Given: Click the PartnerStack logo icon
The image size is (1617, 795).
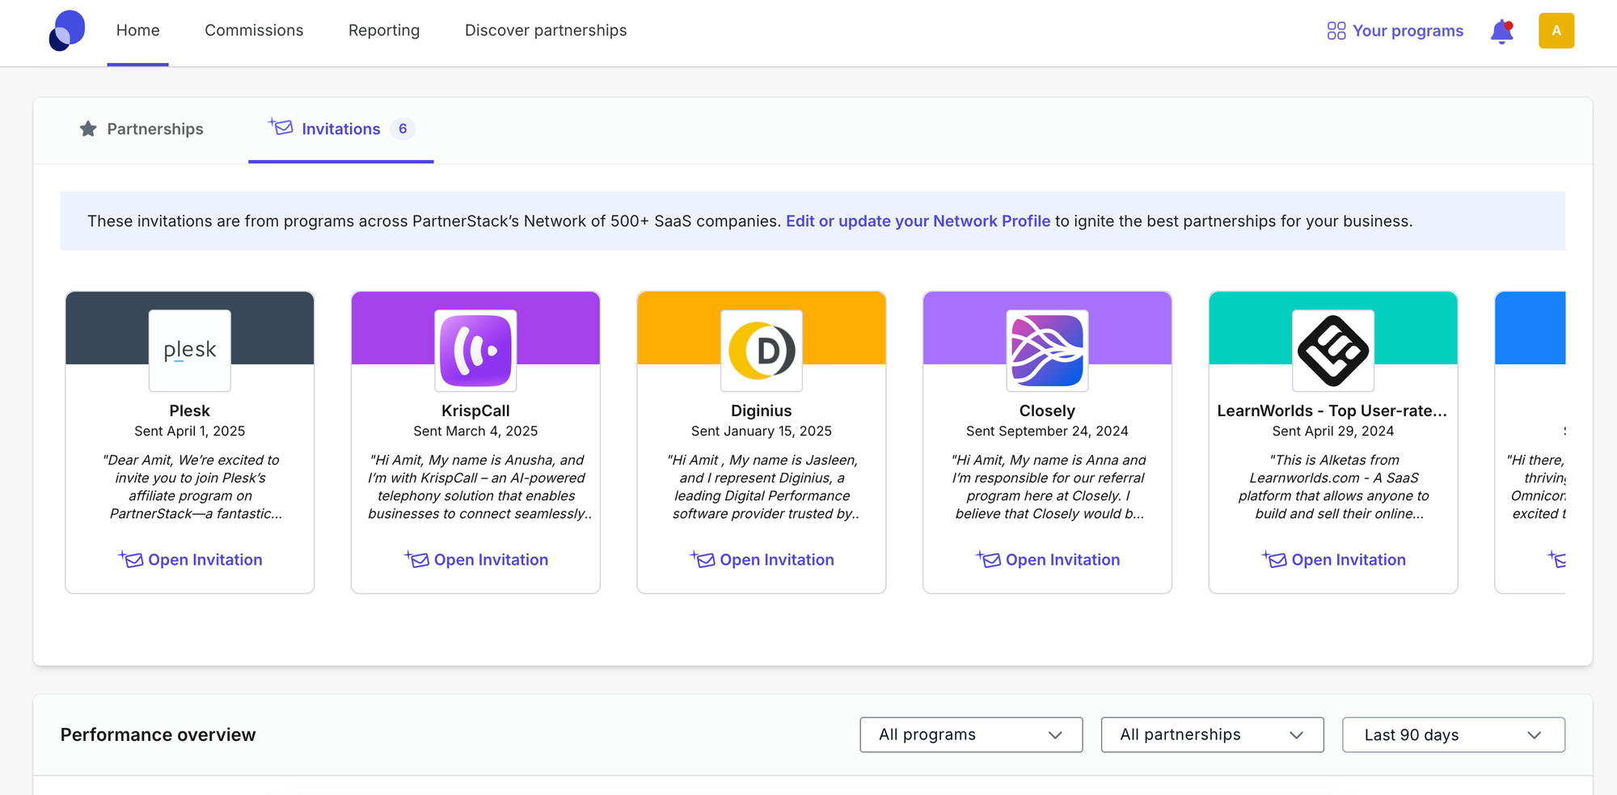Looking at the screenshot, I should pos(67,31).
